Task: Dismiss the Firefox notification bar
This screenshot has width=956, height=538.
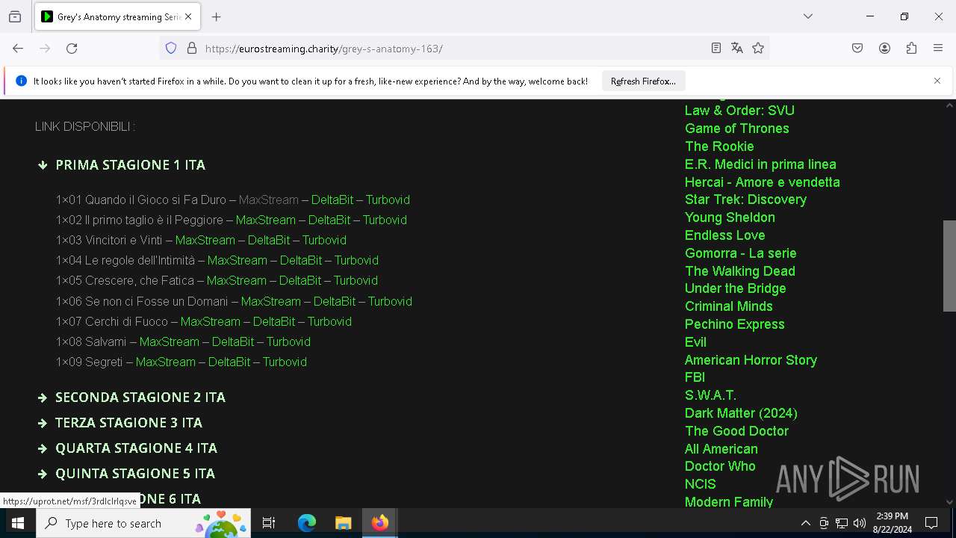Action: 937,81
